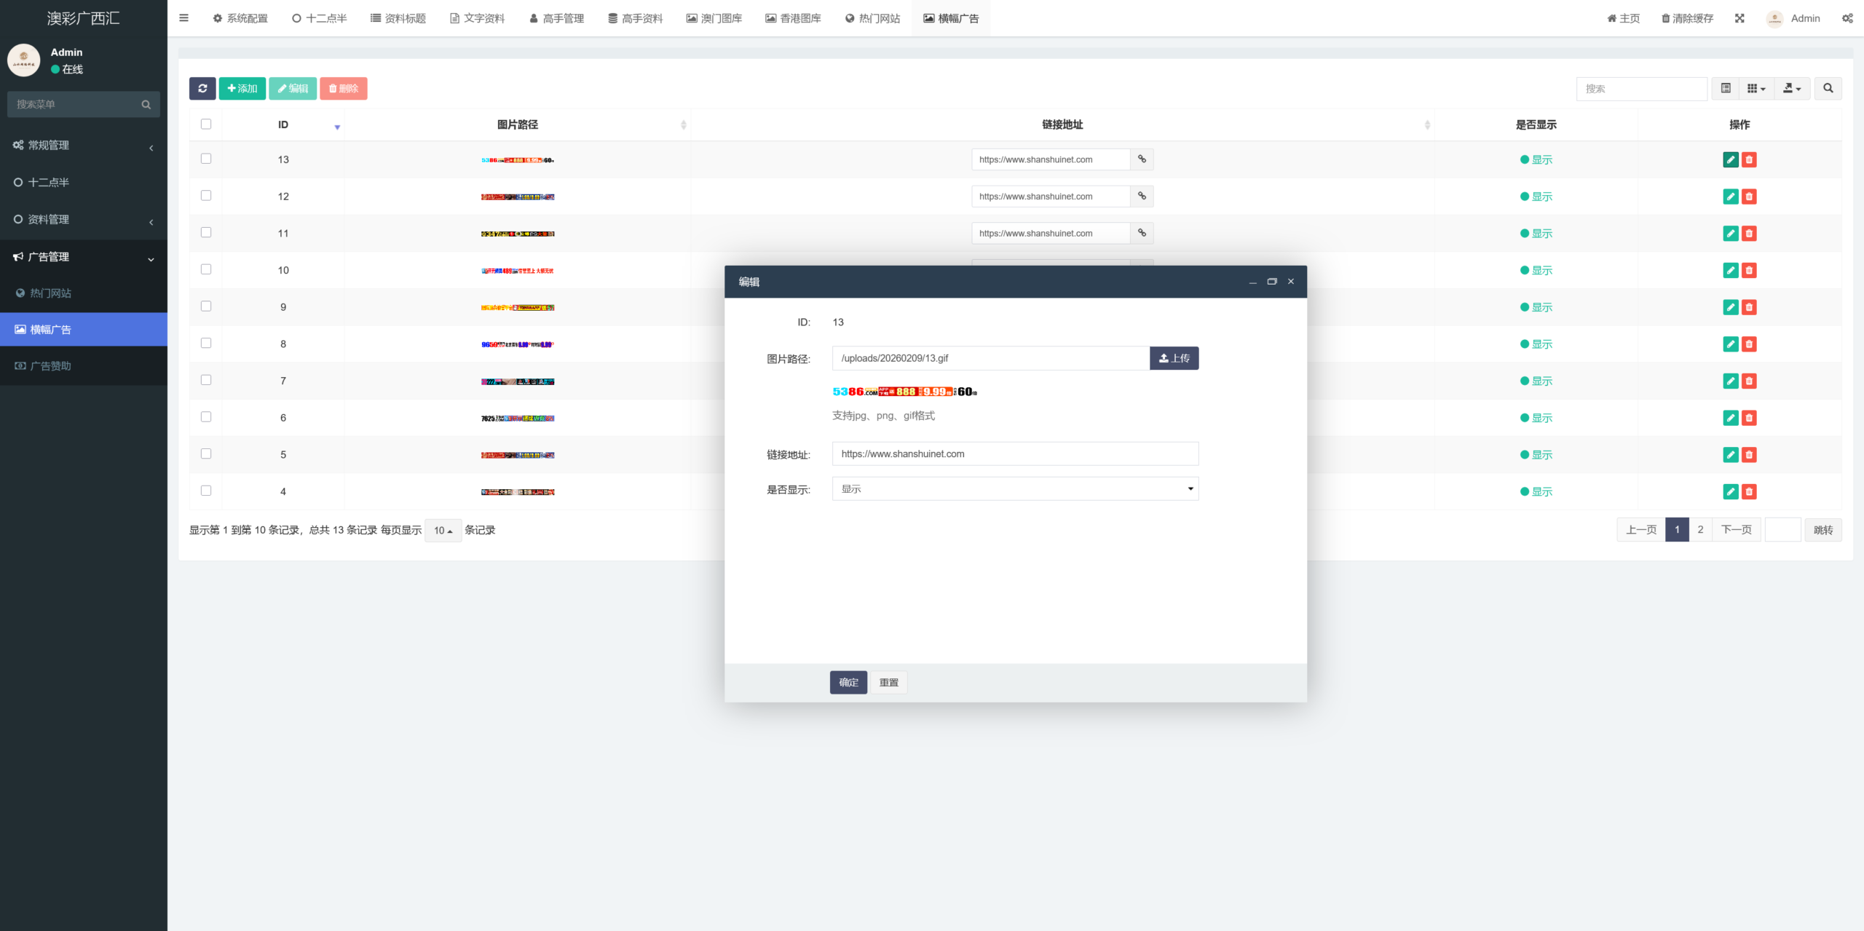This screenshot has width=1864, height=931.
Task: Open the page size dropdown showing 10
Action: click(x=443, y=531)
